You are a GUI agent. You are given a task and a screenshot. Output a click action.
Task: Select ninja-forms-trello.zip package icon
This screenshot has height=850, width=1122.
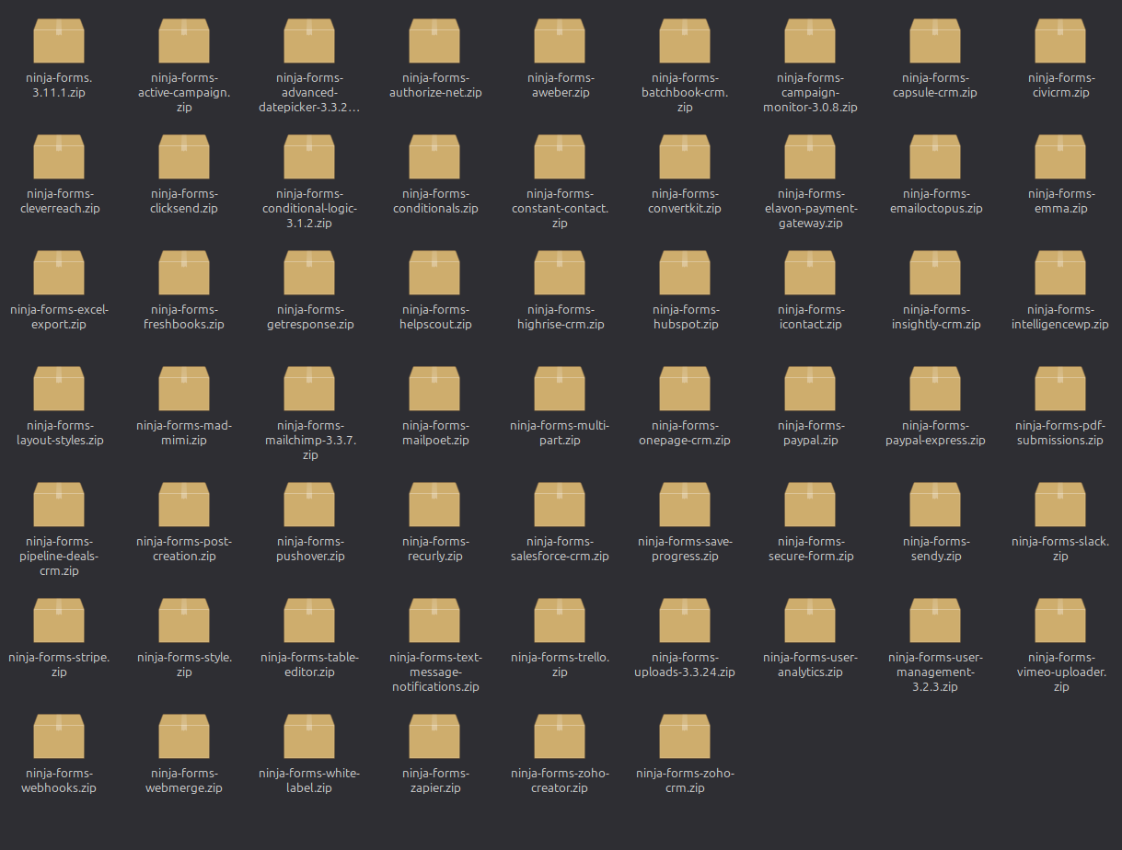tap(560, 620)
